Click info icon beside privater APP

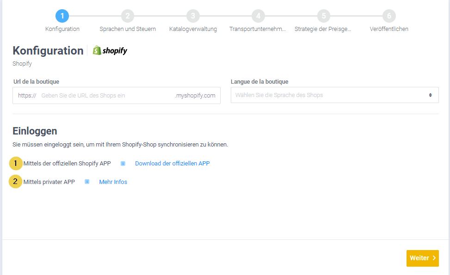pos(87,182)
